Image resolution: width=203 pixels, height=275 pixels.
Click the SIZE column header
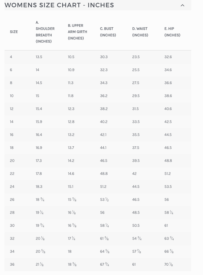14,32
